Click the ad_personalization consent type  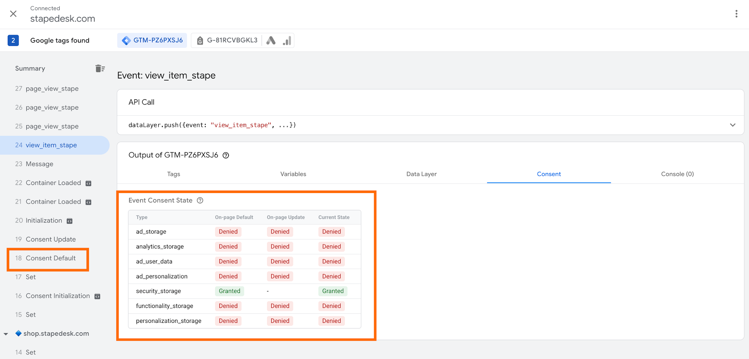pos(162,277)
